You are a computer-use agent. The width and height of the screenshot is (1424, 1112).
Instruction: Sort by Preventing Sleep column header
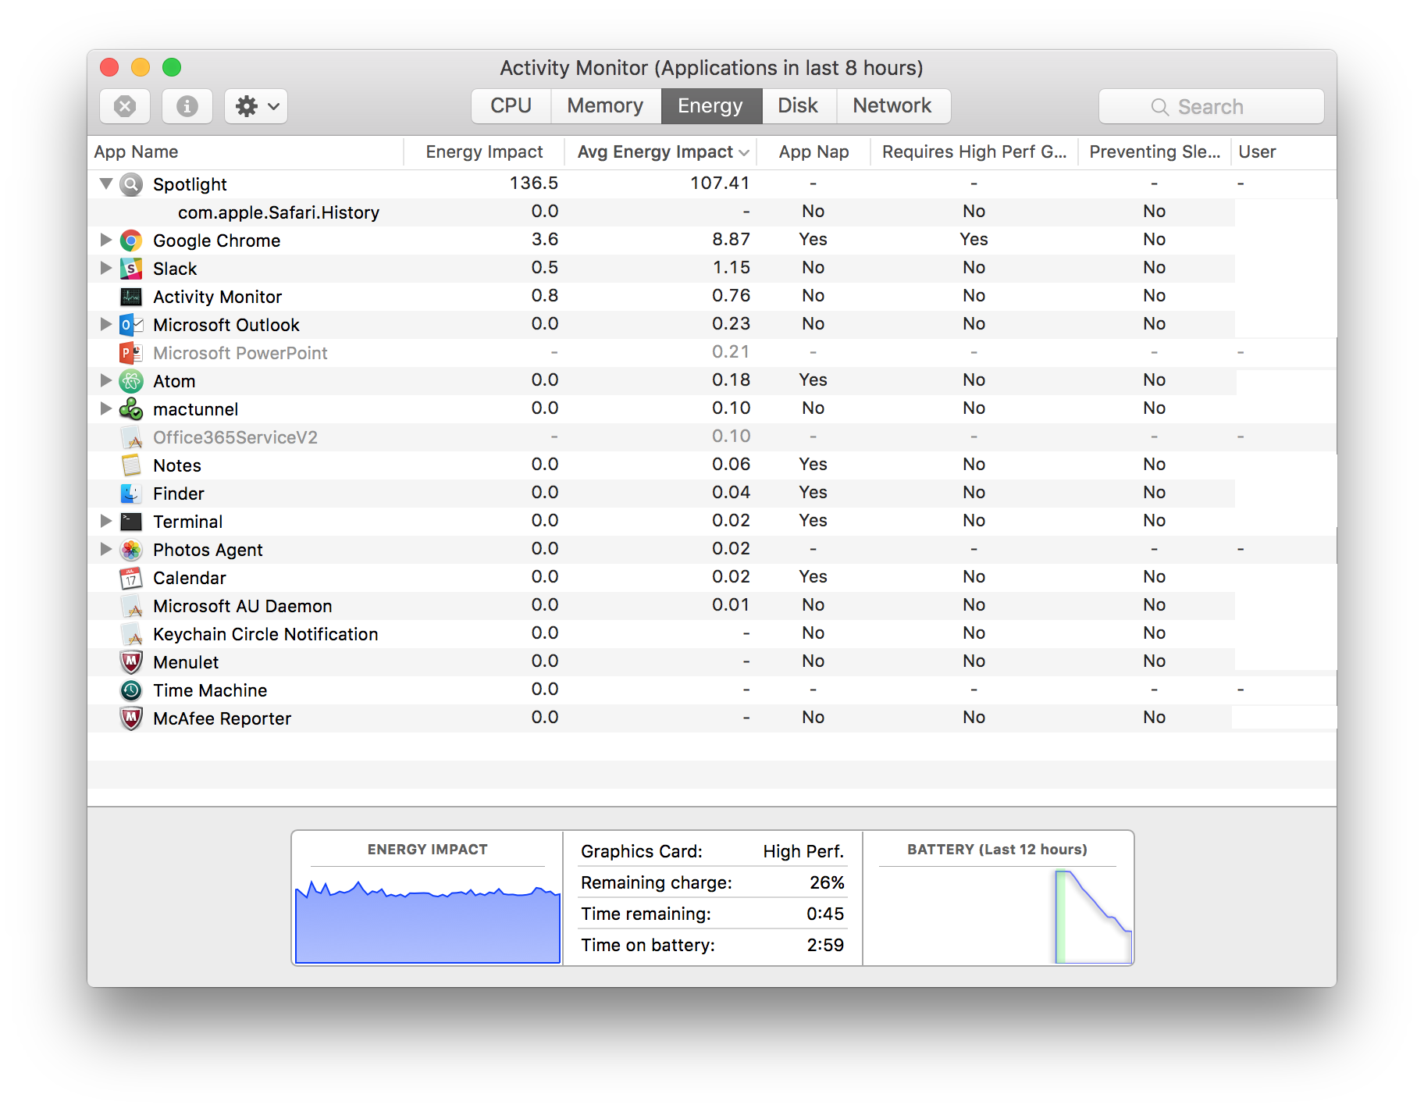tap(1155, 152)
